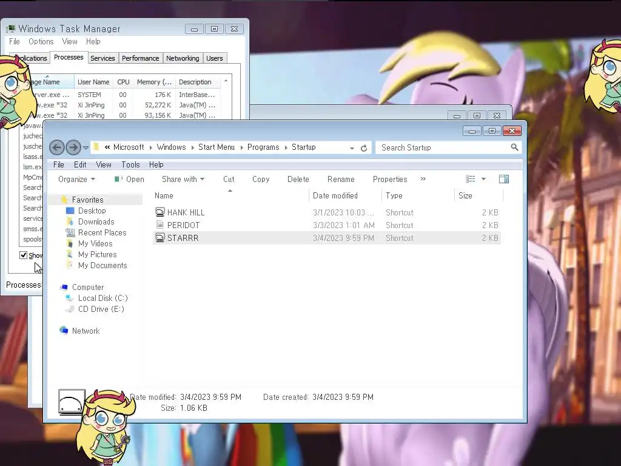The width and height of the screenshot is (621, 466).
Task: Sort Task Manager by Memory column
Action: click(x=154, y=82)
